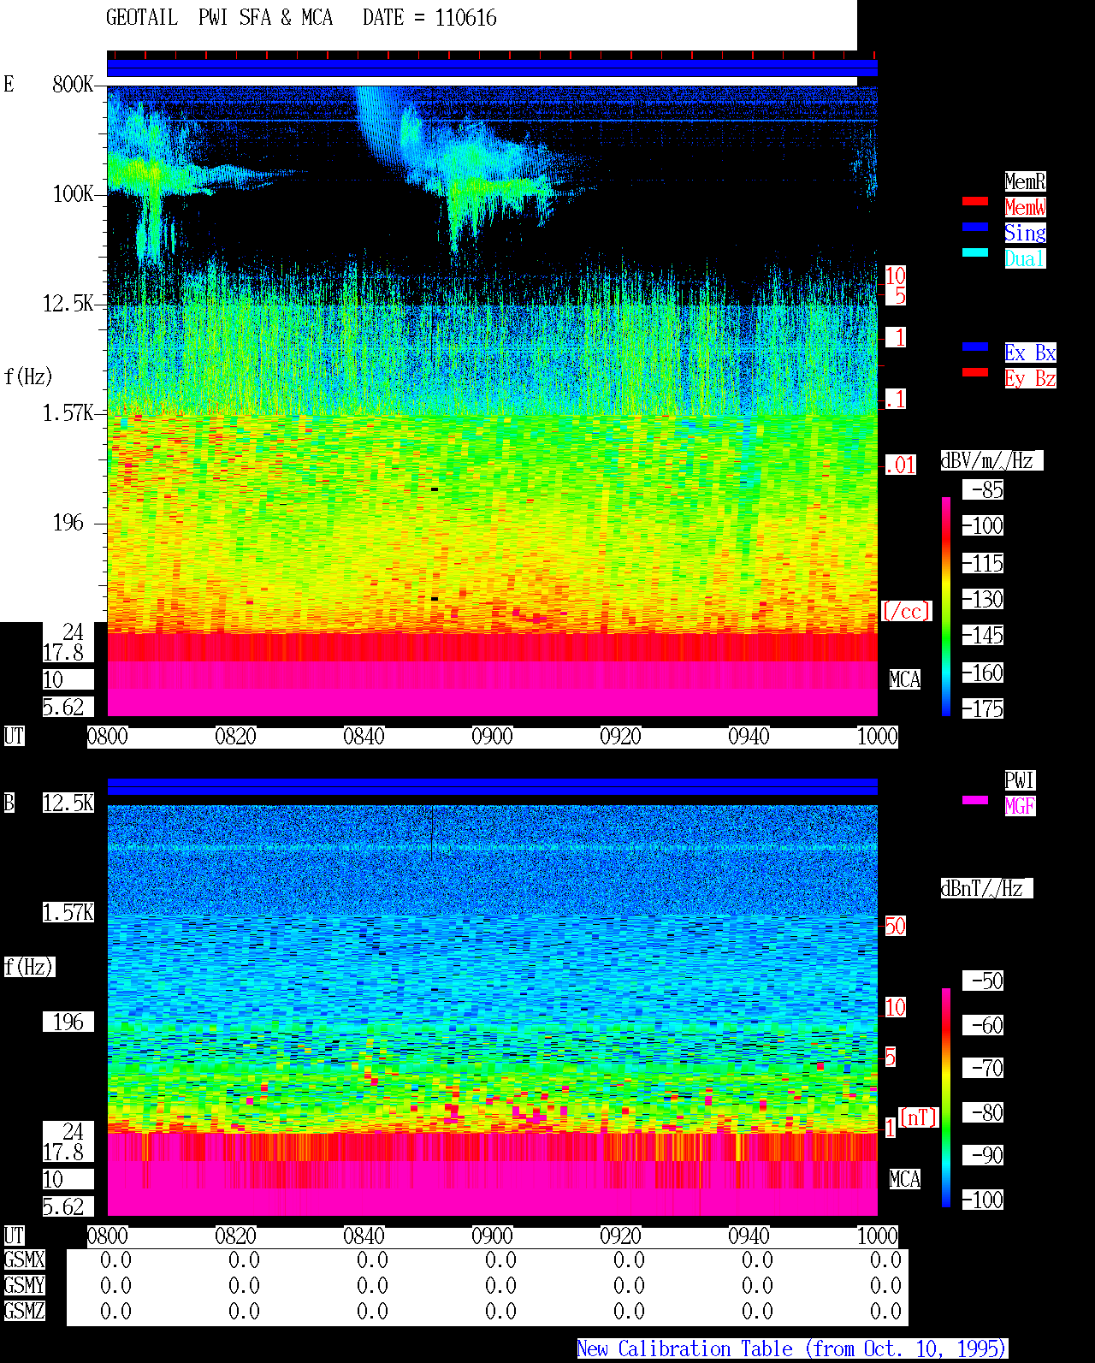Click the '-50' color scale value
The image size is (1095, 1363).
[x=984, y=981]
